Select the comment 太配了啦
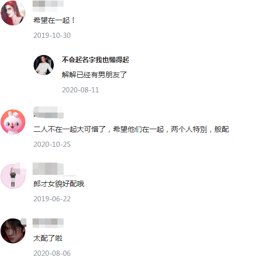 [x=48, y=238]
